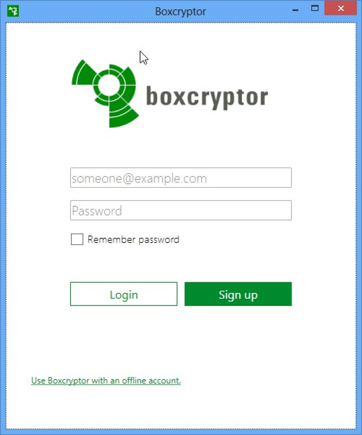Click the Remember password label text
The image size is (362, 435).
(133, 239)
